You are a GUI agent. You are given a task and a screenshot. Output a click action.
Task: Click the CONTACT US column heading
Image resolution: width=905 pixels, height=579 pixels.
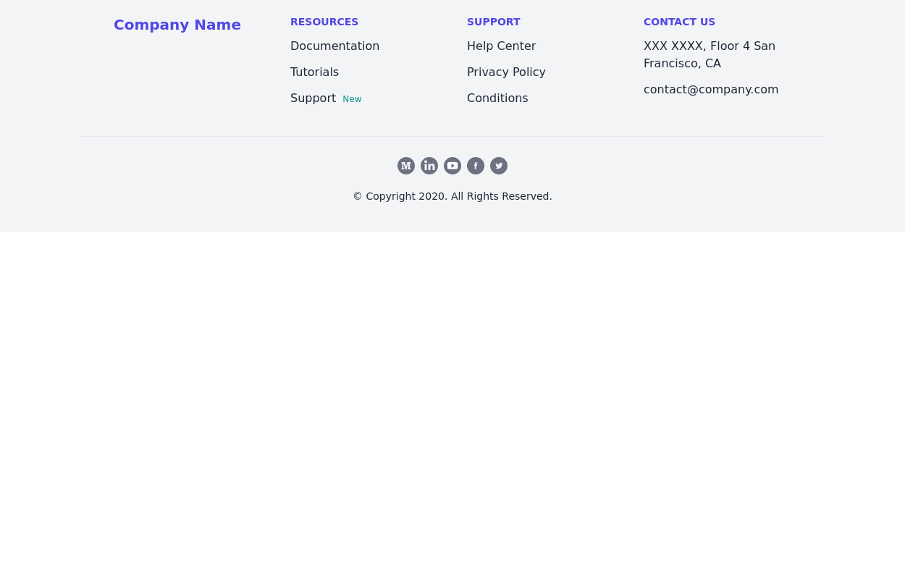[x=679, y=22]
